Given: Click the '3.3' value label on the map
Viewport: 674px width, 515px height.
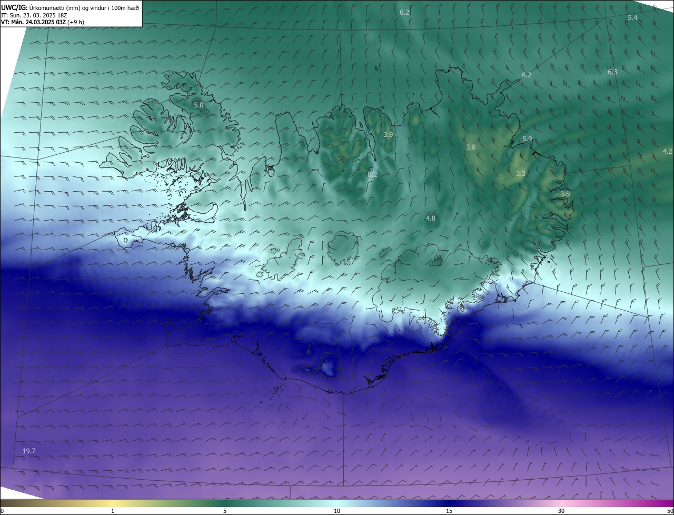Looking at the screenshot, I should point(521,173).
